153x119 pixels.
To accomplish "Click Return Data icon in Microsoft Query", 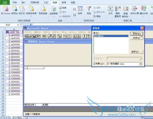I will click(39, 36).
